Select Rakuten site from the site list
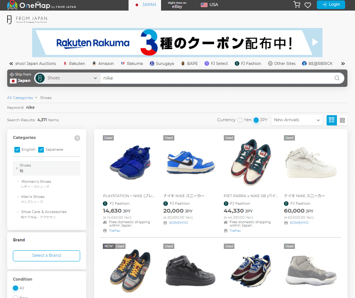 click(74, 63)
